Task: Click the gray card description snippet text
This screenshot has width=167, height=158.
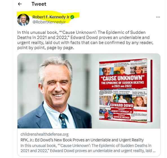Action: pyautogui.click(x=88, y=148)
